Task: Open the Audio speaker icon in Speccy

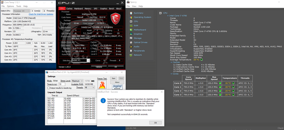Action: (x=131, y=47)
